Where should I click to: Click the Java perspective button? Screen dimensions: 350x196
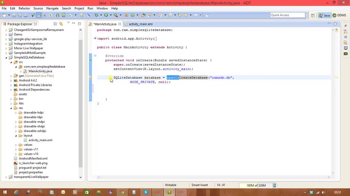[324, 15]
